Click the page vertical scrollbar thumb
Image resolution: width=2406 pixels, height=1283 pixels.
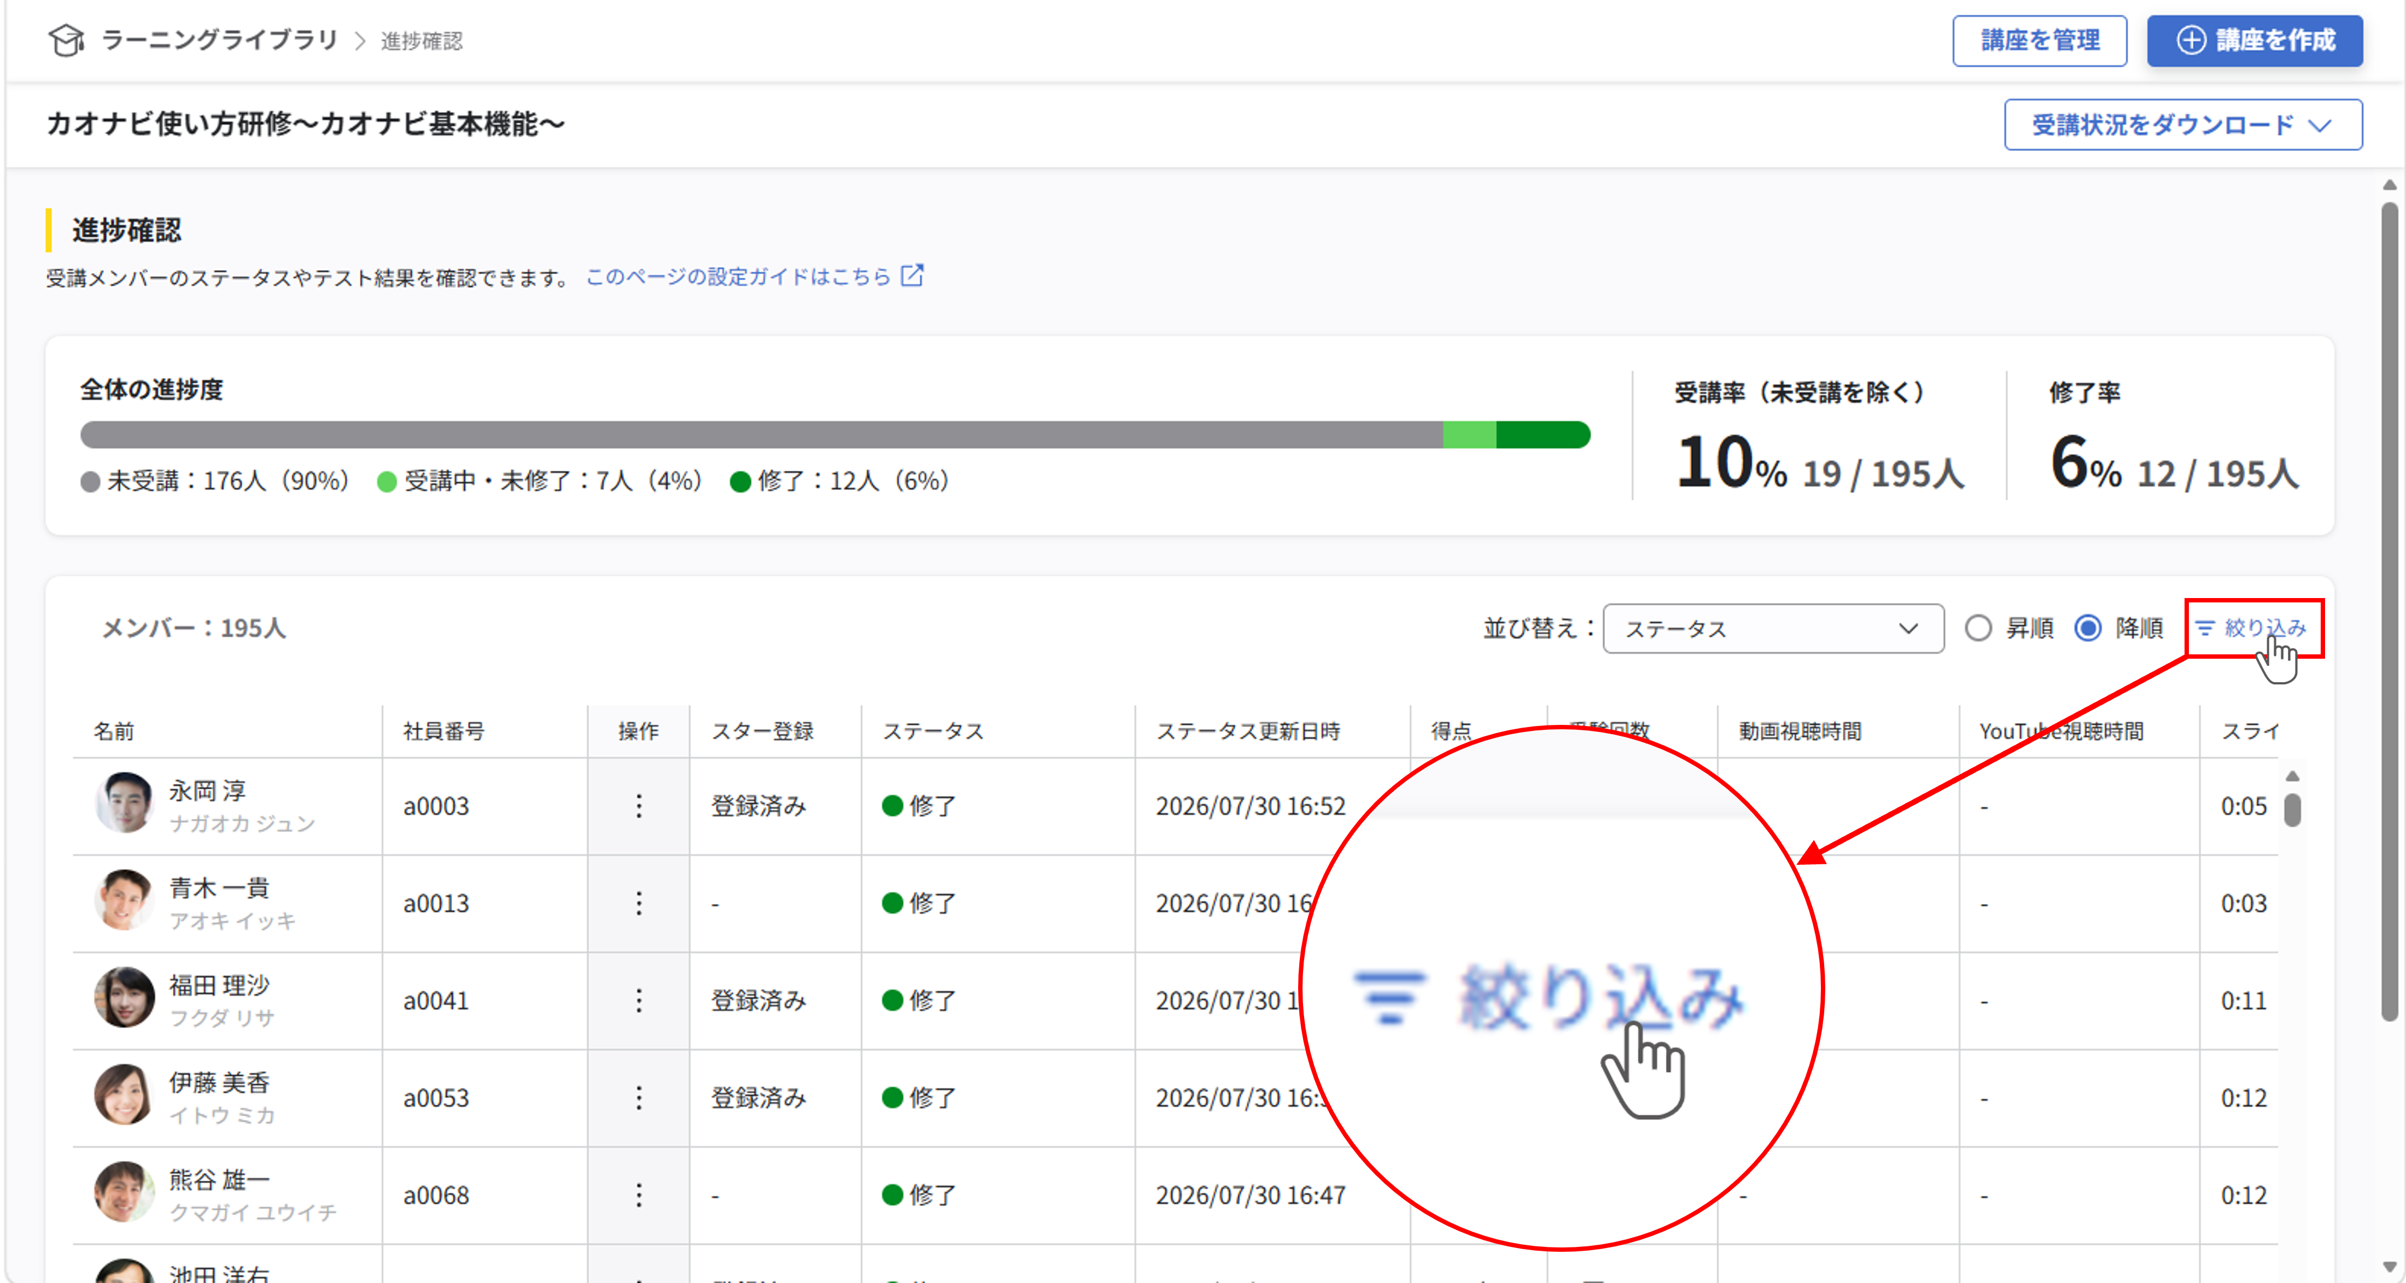(2389, 612)
